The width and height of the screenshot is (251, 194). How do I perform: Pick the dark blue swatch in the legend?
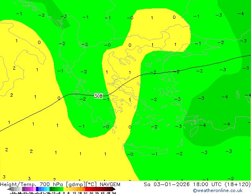(37, 189)
